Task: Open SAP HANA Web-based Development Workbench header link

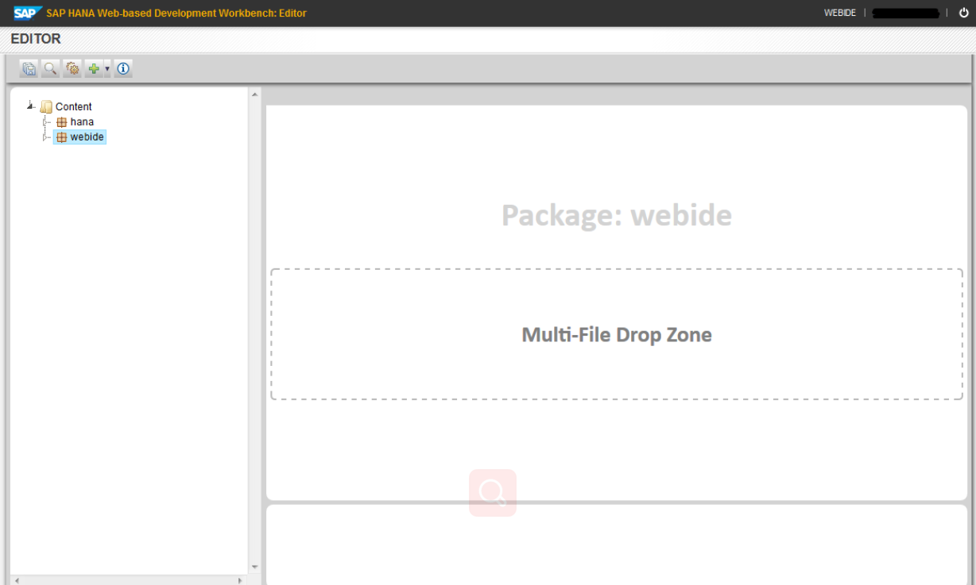Action: click(174, 13)
